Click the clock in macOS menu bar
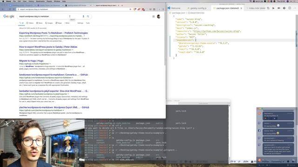The width and height of the screenshot is (298, 167). click(281, 1)
